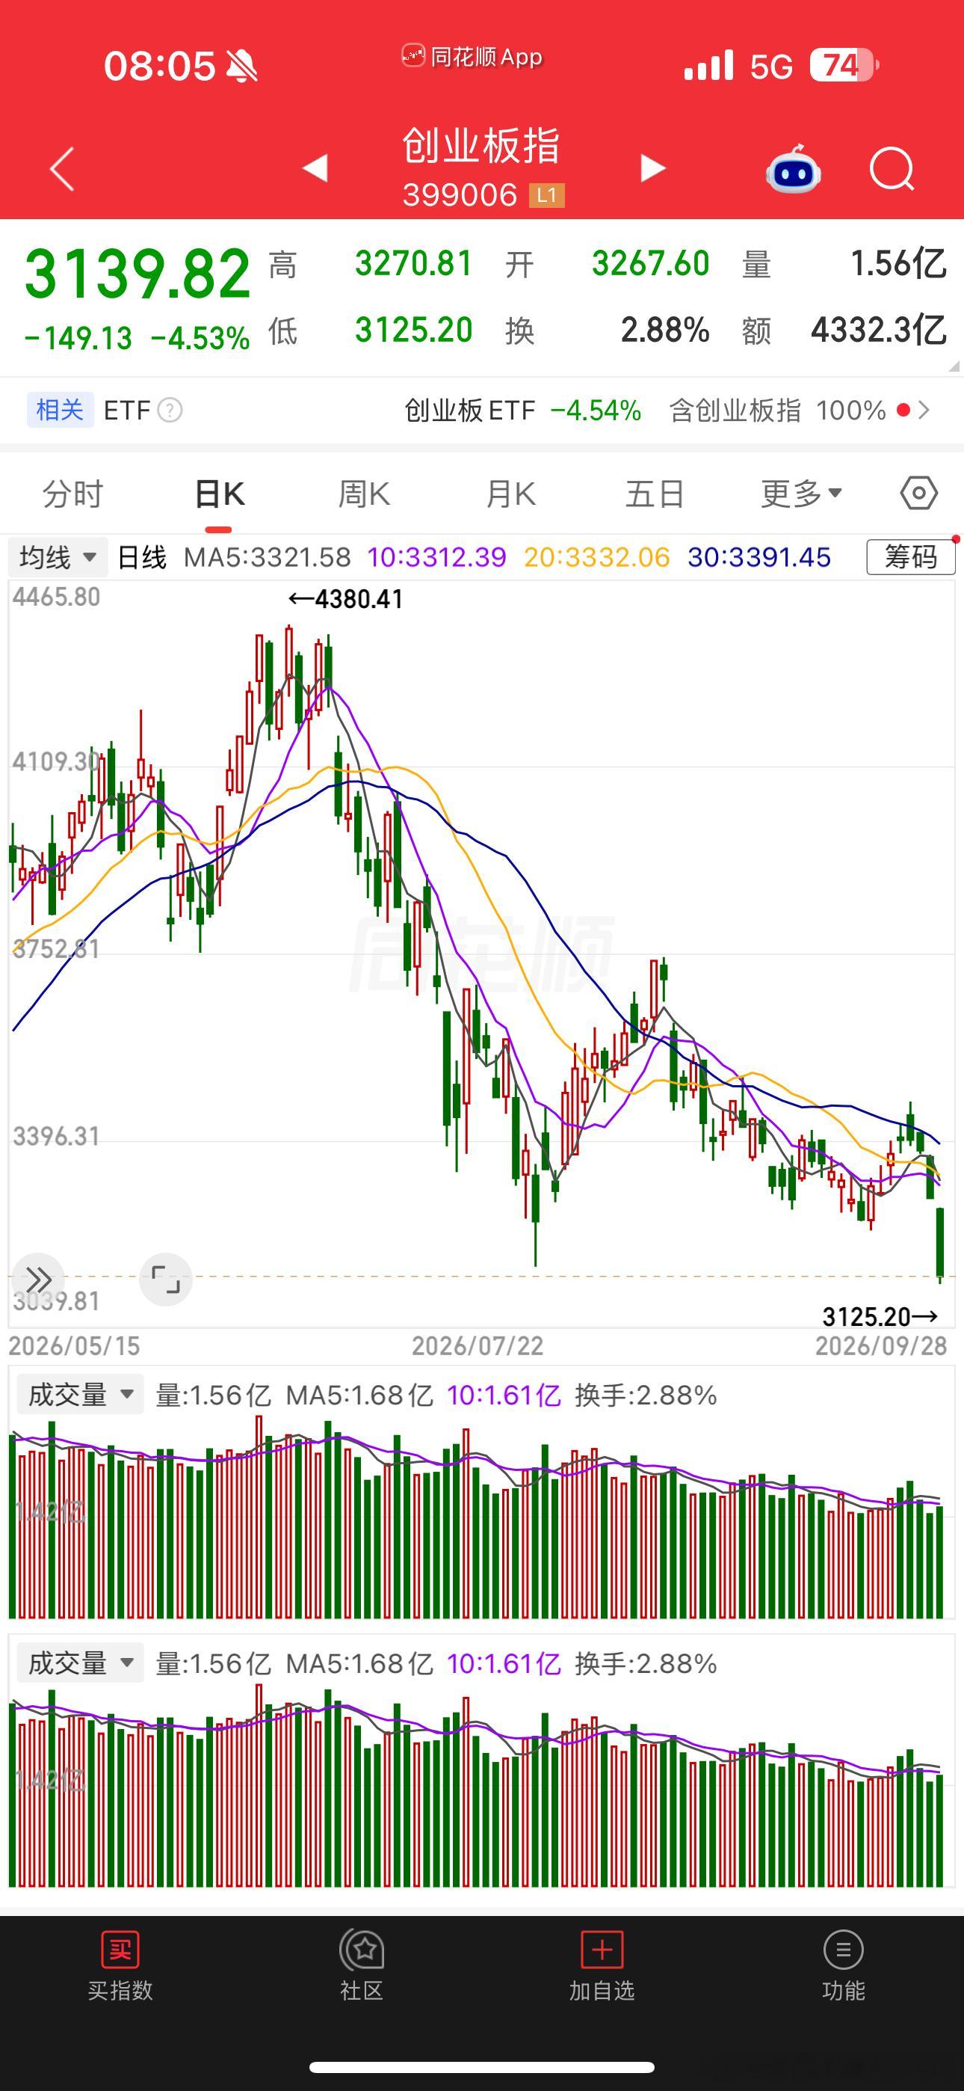Screen dimensions: 964x2091
Task: Switch to 月K monthly tab
Action: pos(510,494)
